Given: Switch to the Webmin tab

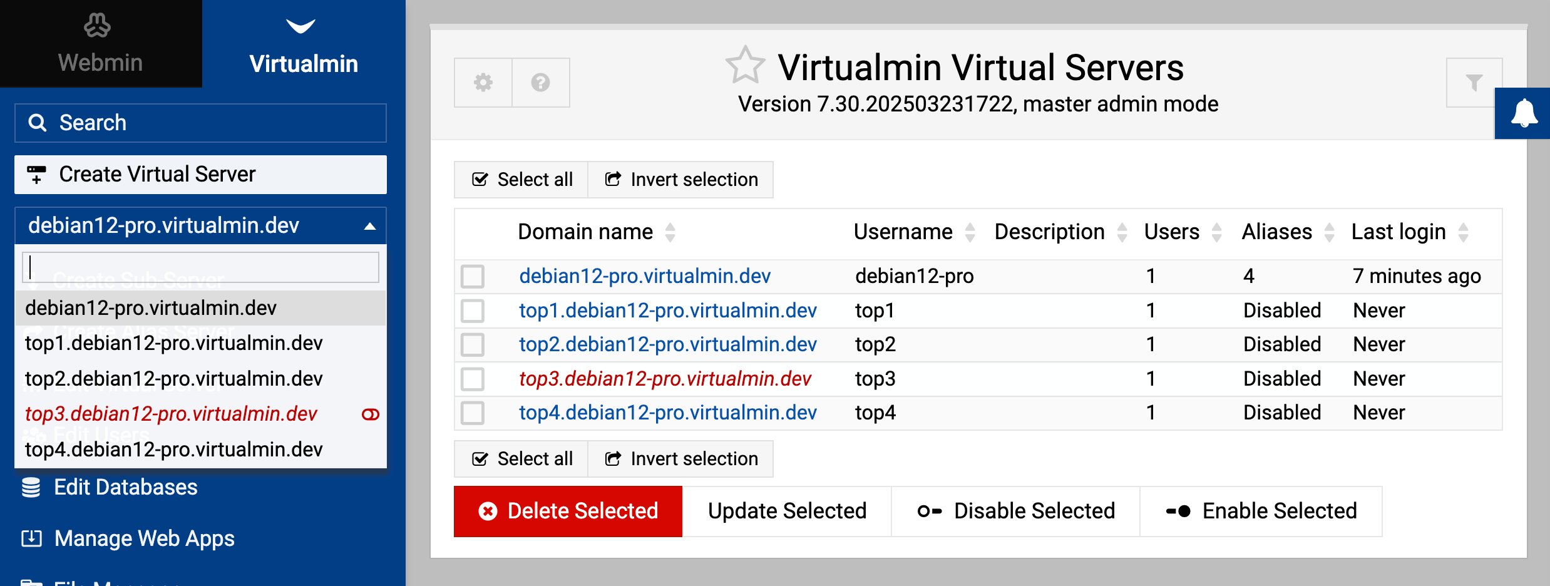Looking at the screenshot, I should tap(101, 44).
